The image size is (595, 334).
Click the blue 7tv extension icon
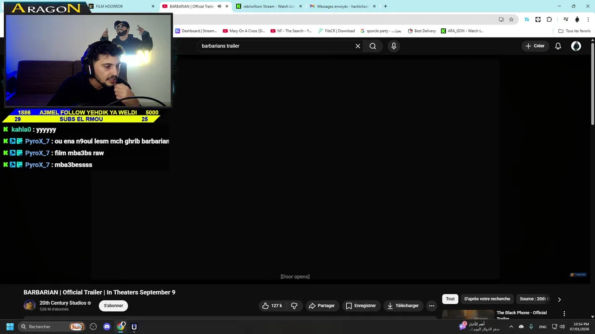tap(527, 19)
